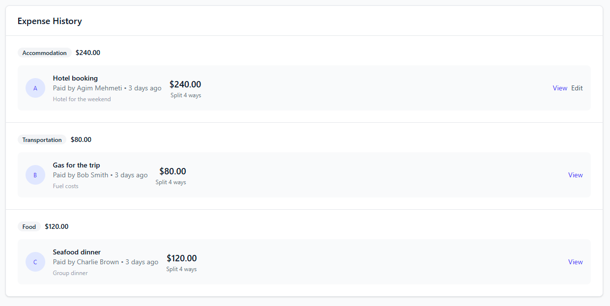Select the Hotel booking expense card

305,88
